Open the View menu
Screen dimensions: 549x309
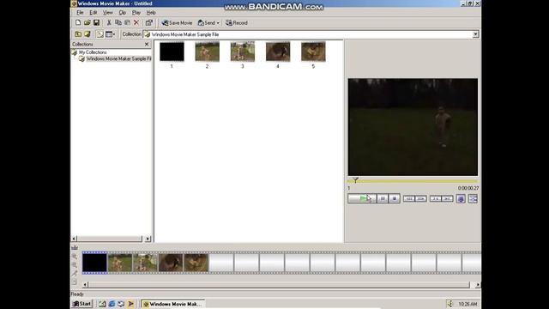[x=107, y=13]
